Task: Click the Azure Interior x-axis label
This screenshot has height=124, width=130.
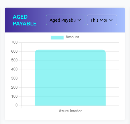Action: click(x=70, y=111)
